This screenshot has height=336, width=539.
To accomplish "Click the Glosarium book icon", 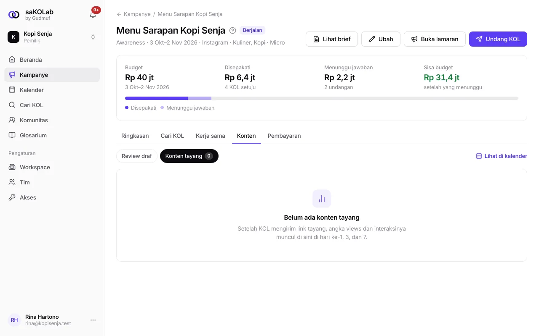I will [x=12, y=135].
